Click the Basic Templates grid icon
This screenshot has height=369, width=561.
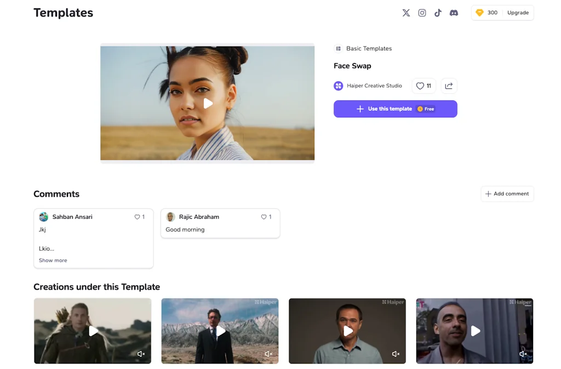click(x=339, y=49)
